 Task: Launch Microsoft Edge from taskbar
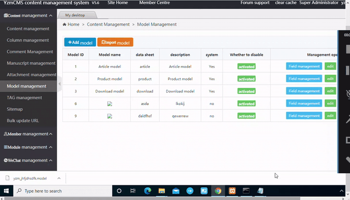point(148,191)
